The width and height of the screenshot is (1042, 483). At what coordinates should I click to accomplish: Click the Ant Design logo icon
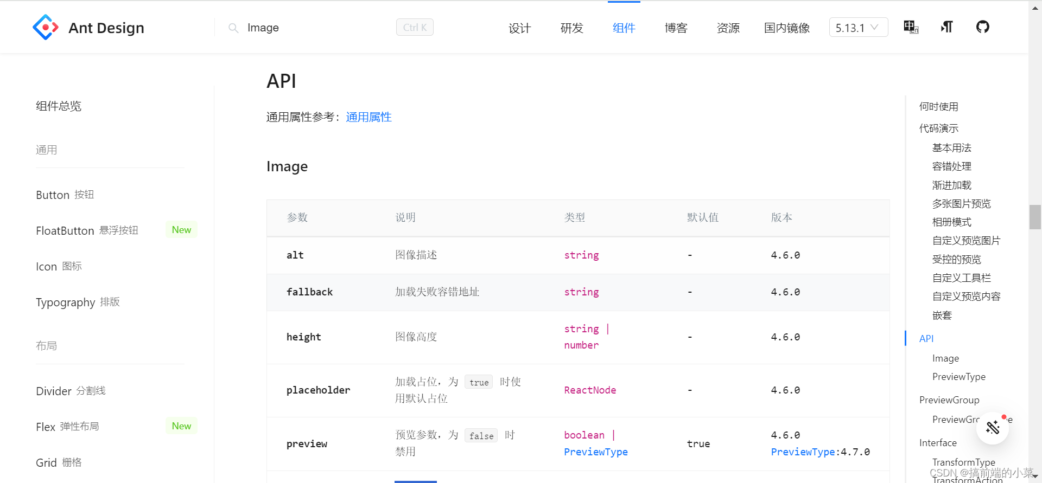[46, 27]
